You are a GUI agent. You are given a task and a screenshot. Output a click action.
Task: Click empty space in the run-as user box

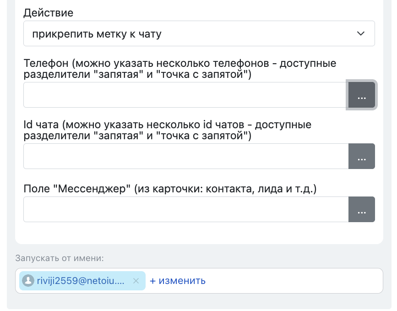click(293, 281)
